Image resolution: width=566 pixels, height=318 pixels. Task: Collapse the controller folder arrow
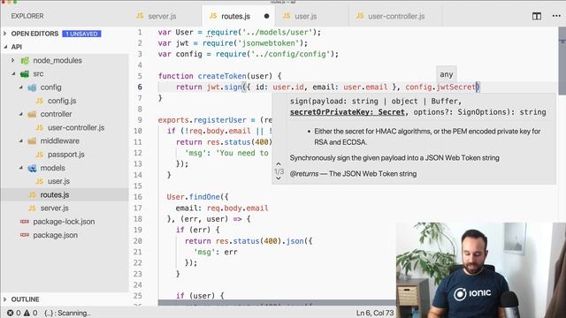[x=20, y=114]
